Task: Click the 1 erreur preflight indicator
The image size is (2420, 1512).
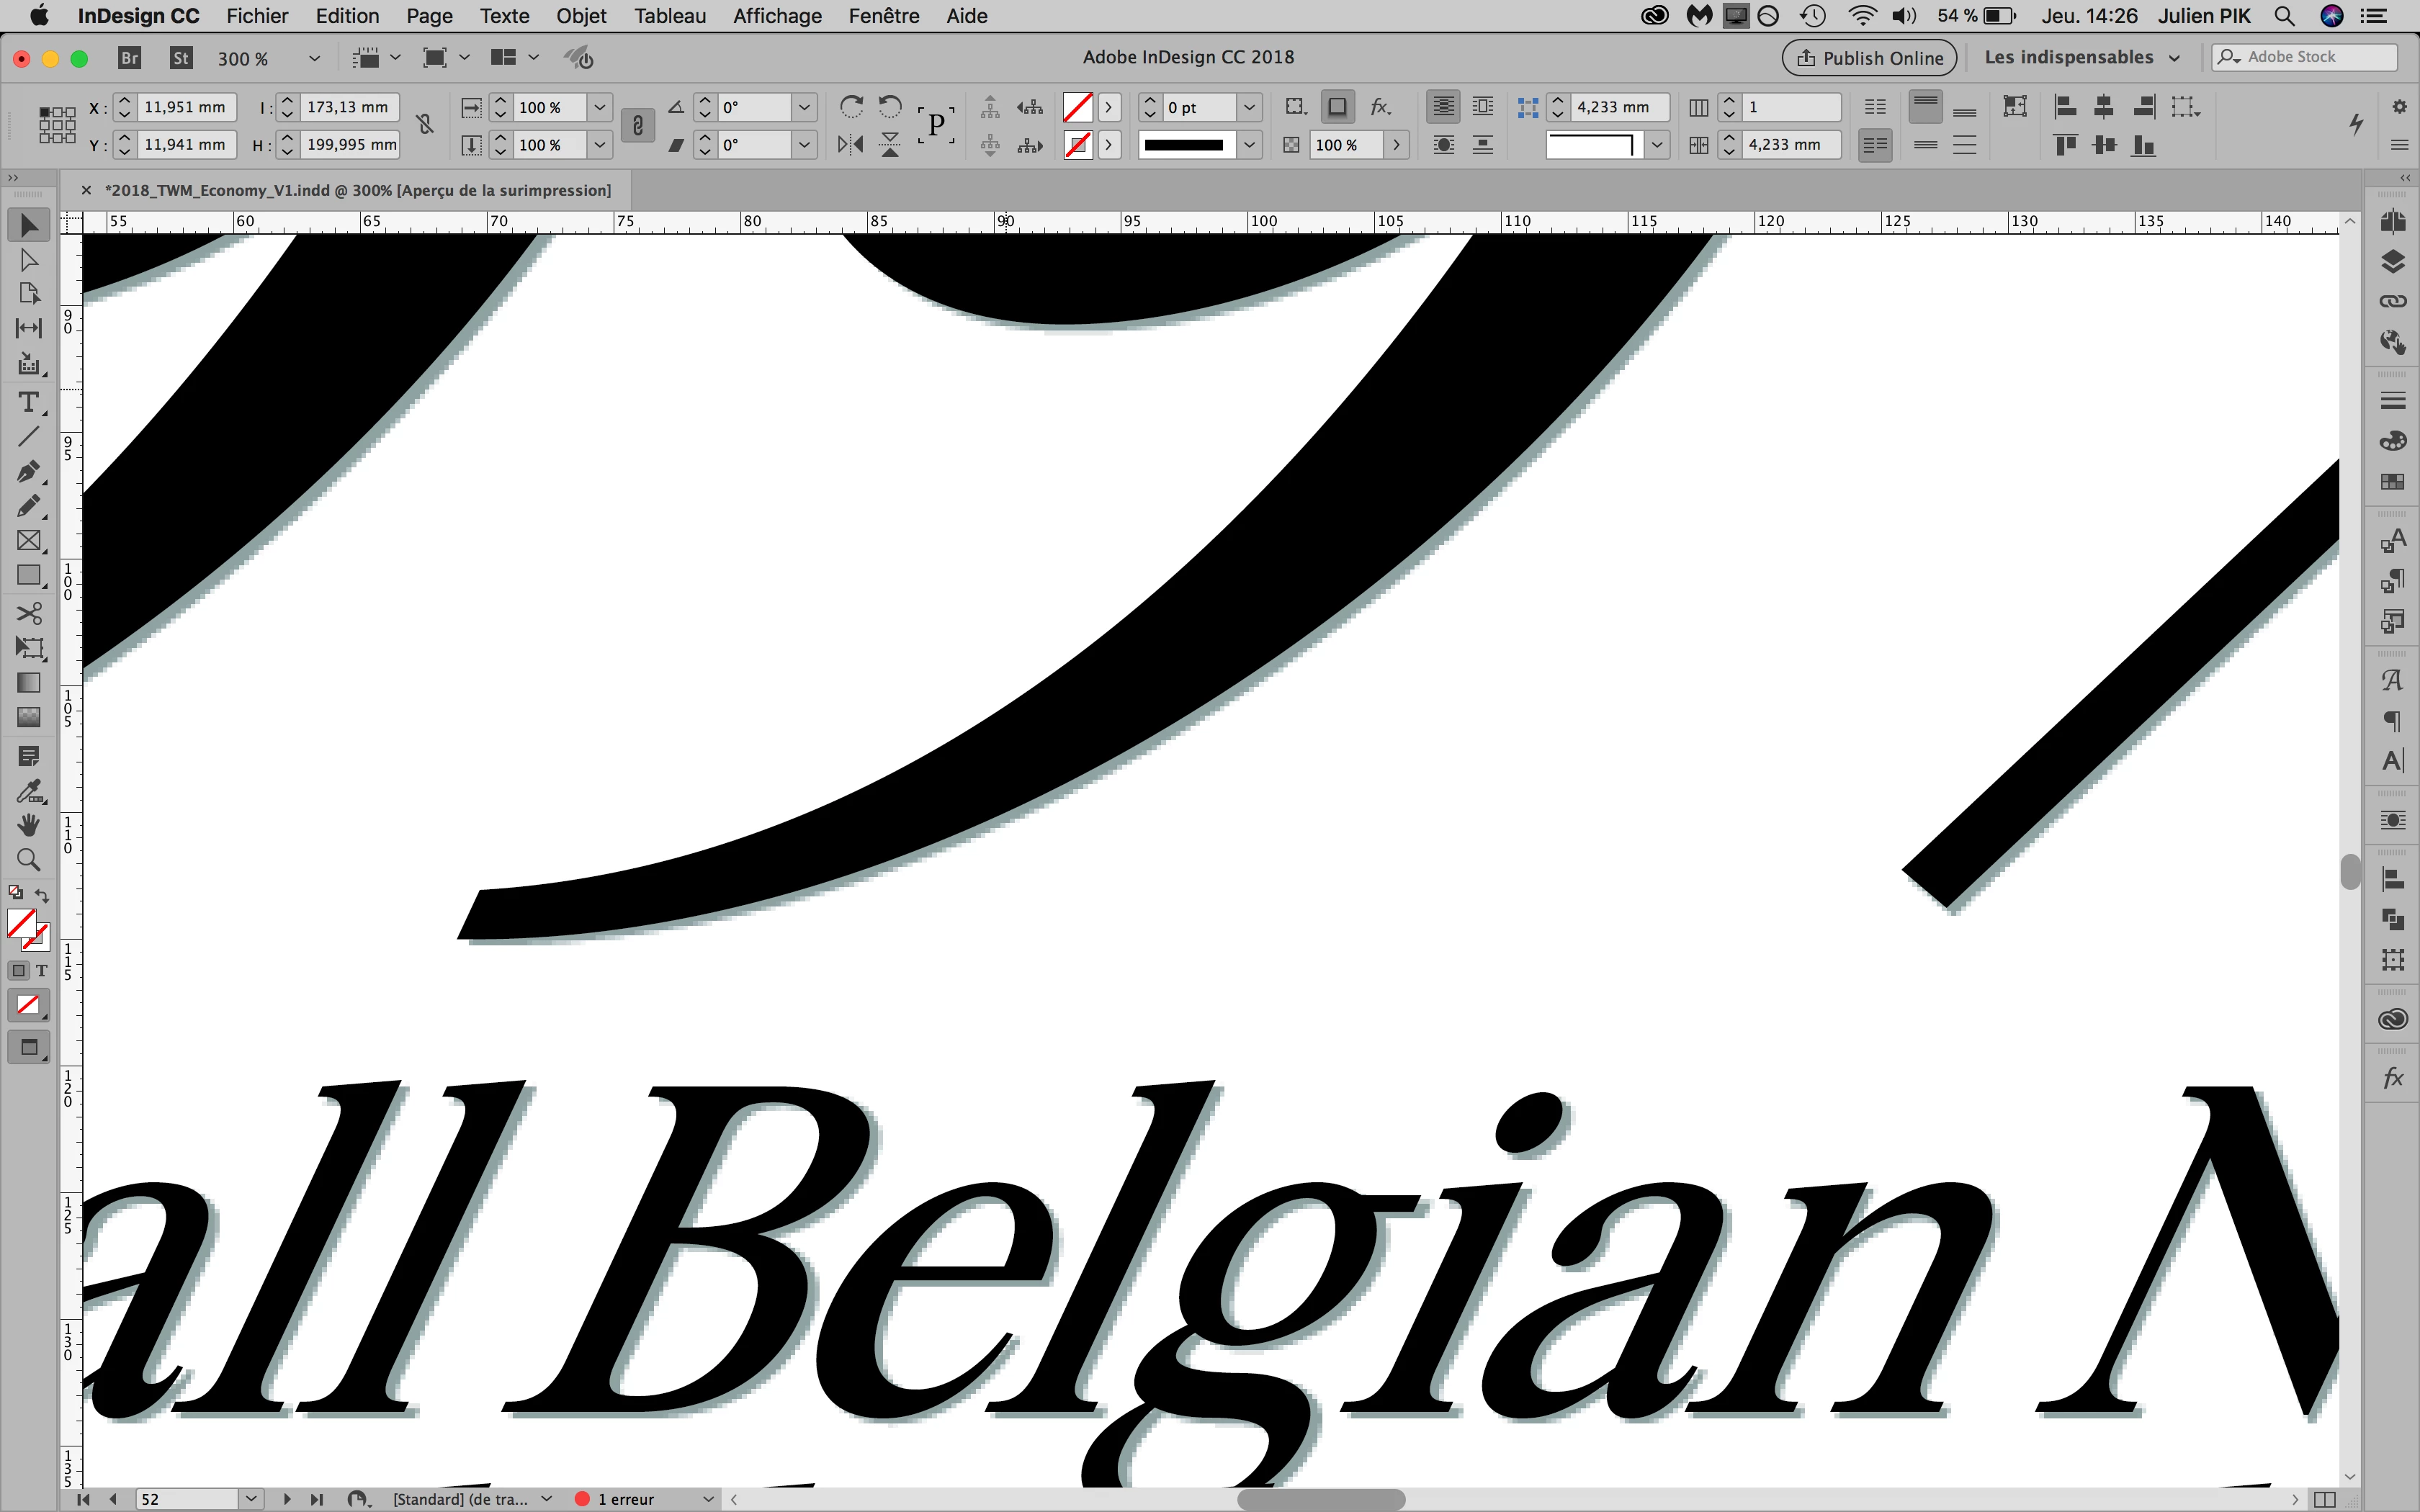Action: (626, 1499)
